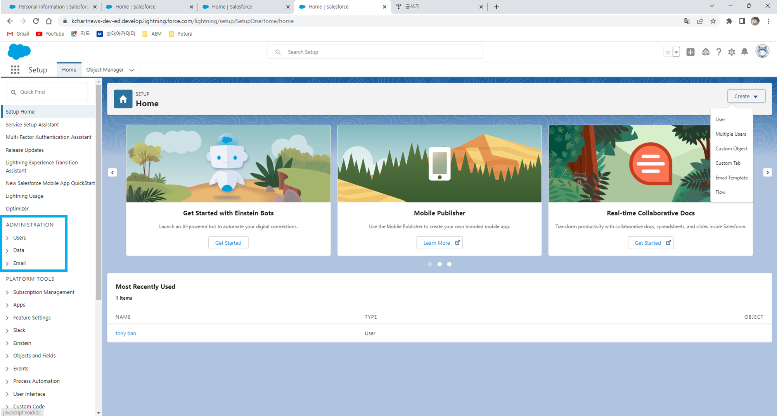Expand the Email tree node

pyautogui.click(x=7, y=263)
